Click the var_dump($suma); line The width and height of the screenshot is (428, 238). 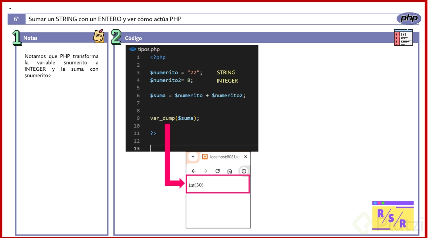click(x=175, y=118)
